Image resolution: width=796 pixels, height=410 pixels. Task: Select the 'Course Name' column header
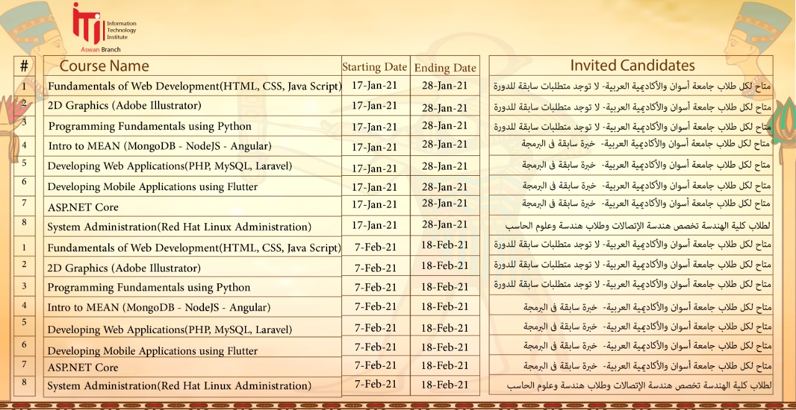[x=104, y=66]
